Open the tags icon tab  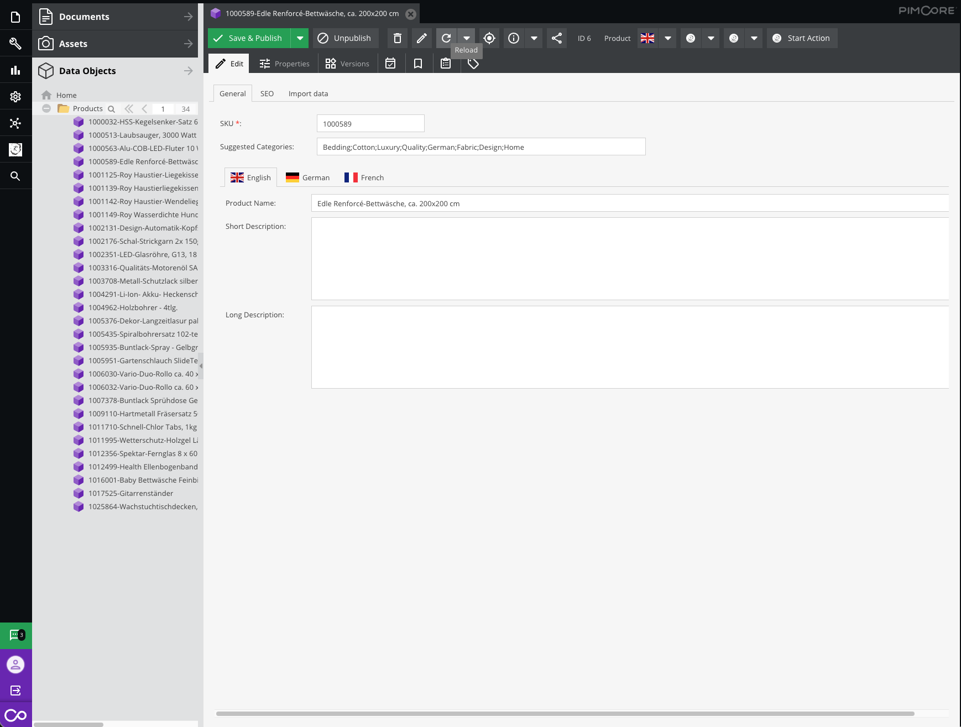coord(473,64)
